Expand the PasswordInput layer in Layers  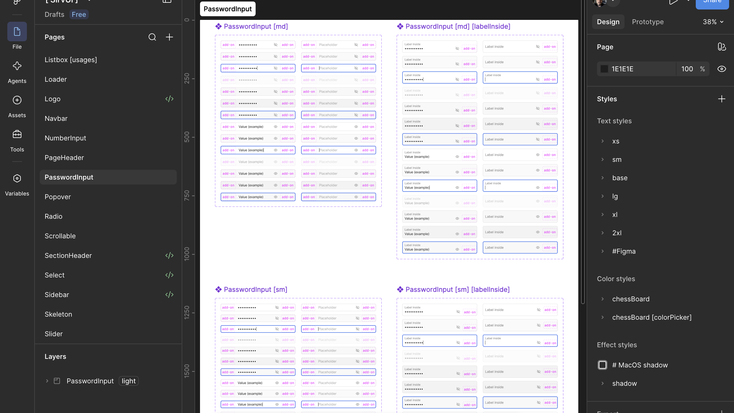[x=47, y=381]
